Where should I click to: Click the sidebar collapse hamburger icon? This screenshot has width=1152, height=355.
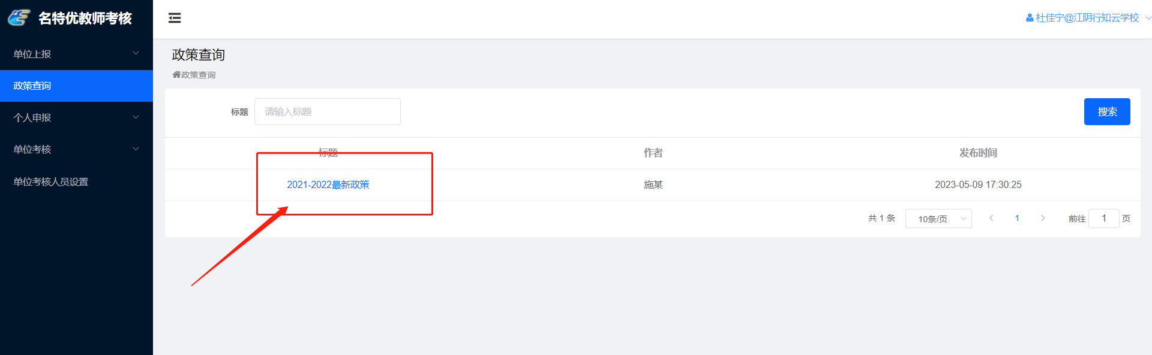(x=175, y=18)
